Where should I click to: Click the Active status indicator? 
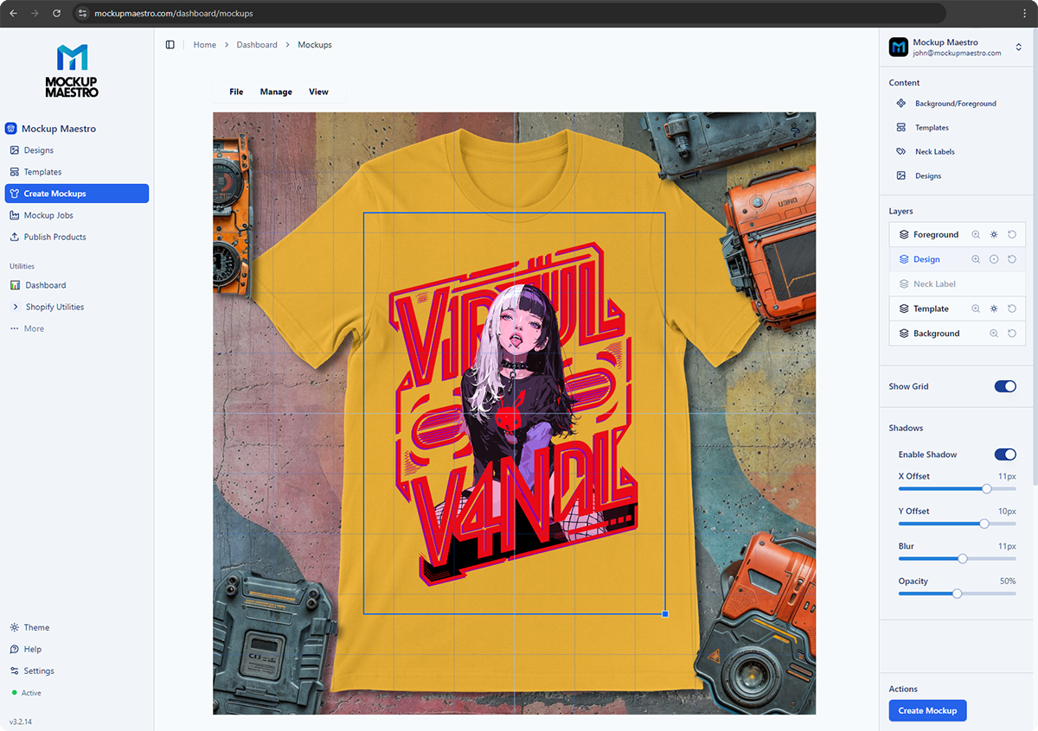coord(26,693)
